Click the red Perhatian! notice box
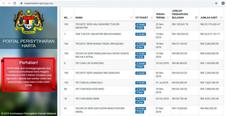Viewport: 226px width, 116px height. click(29, 74)
